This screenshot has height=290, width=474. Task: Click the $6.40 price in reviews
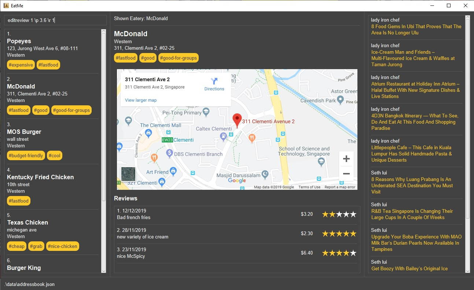(307, 253)
